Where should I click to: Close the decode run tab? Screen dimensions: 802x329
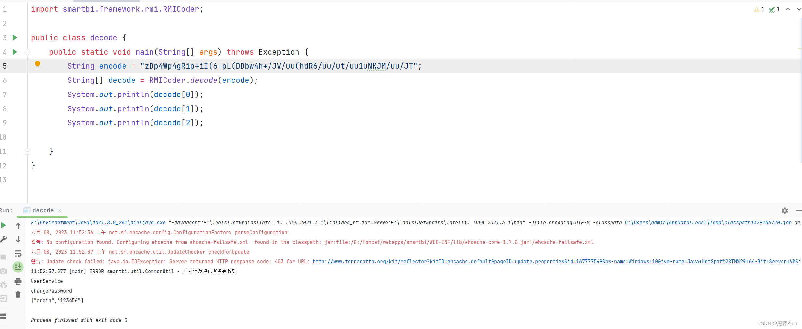click(59, 210)
